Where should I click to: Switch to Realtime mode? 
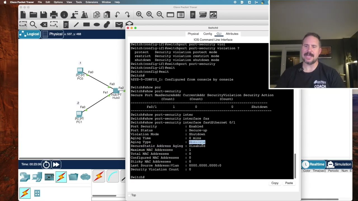(314, 164)
